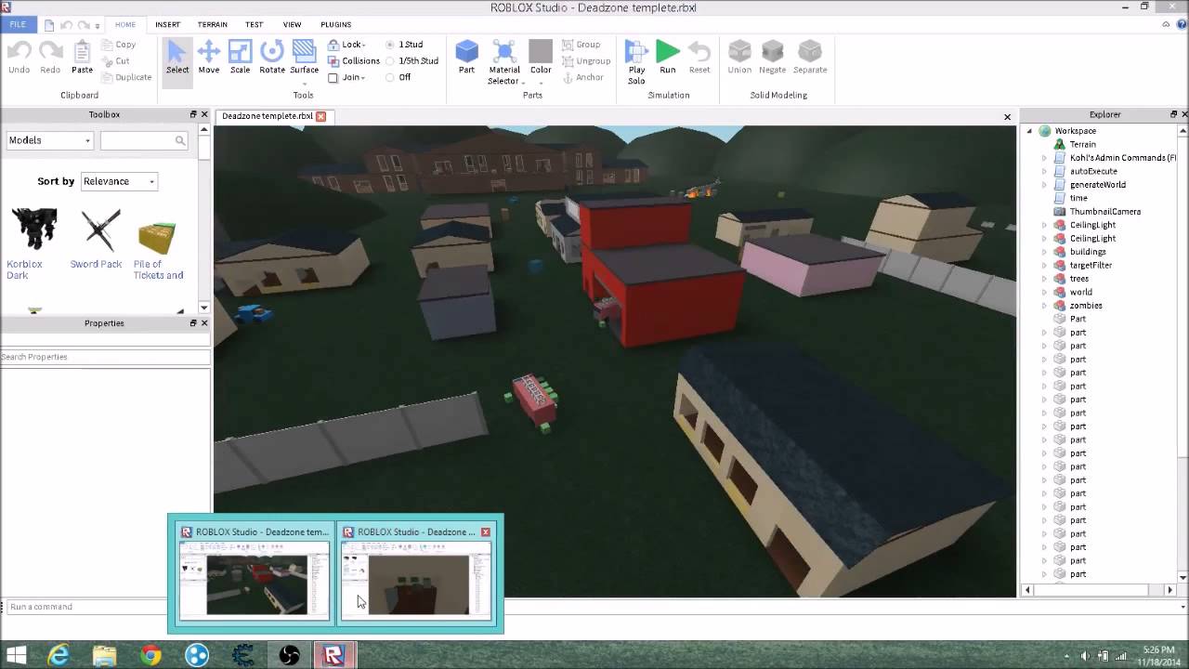Click the Union solid modeling tool
1189x669 pixels.
[x=739, y=58]
